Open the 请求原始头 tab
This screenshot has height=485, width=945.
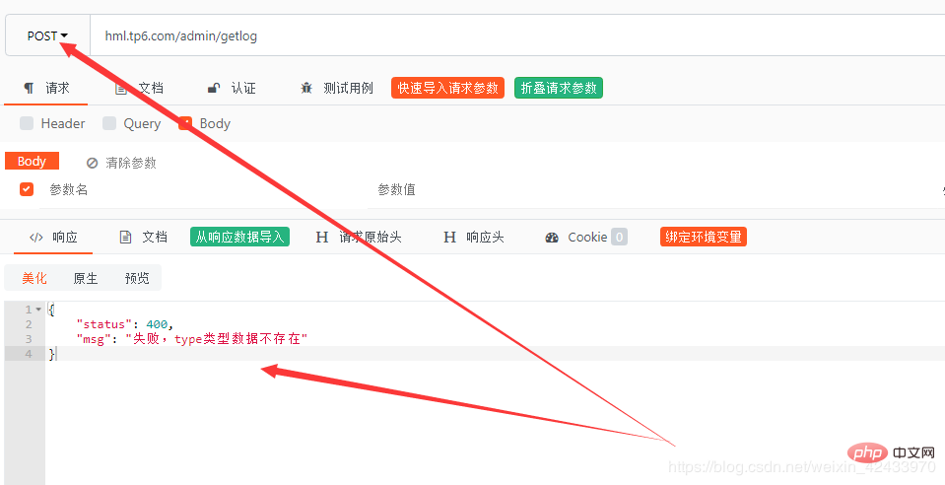click(359, 237)
